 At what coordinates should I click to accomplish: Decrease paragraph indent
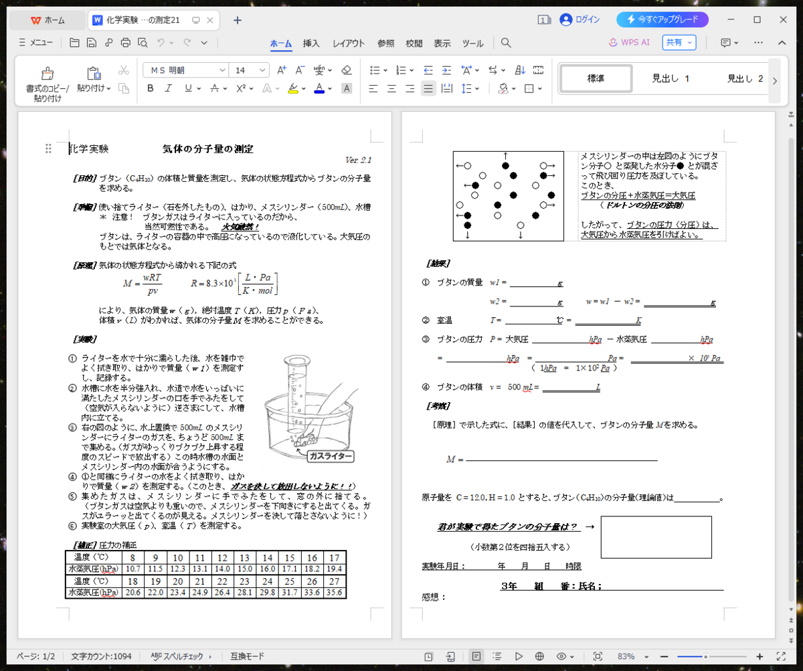(428, 70)
